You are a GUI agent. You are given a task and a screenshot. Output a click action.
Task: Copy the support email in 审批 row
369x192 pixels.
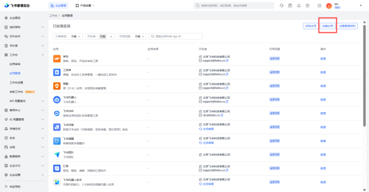pyautogui.click(x=227, y=61)
